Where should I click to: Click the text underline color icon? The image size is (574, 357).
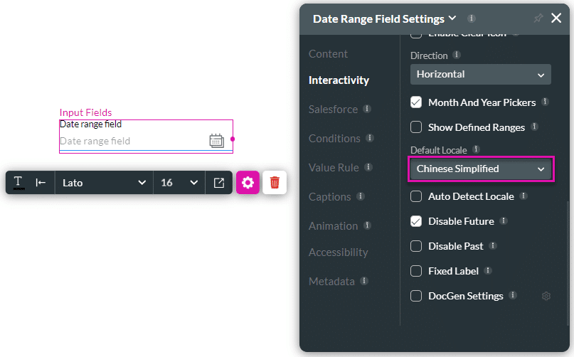click(x=18, y=183)
